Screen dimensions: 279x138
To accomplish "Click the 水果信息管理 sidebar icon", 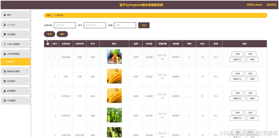I will click(4, 54).
